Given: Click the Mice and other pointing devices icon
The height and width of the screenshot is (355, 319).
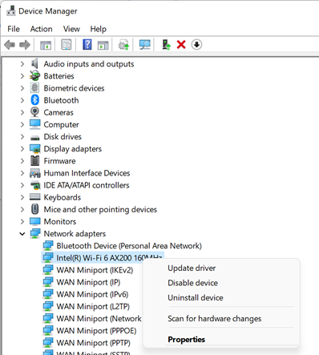Looking at the screenshot, I should tap(34, 209).
